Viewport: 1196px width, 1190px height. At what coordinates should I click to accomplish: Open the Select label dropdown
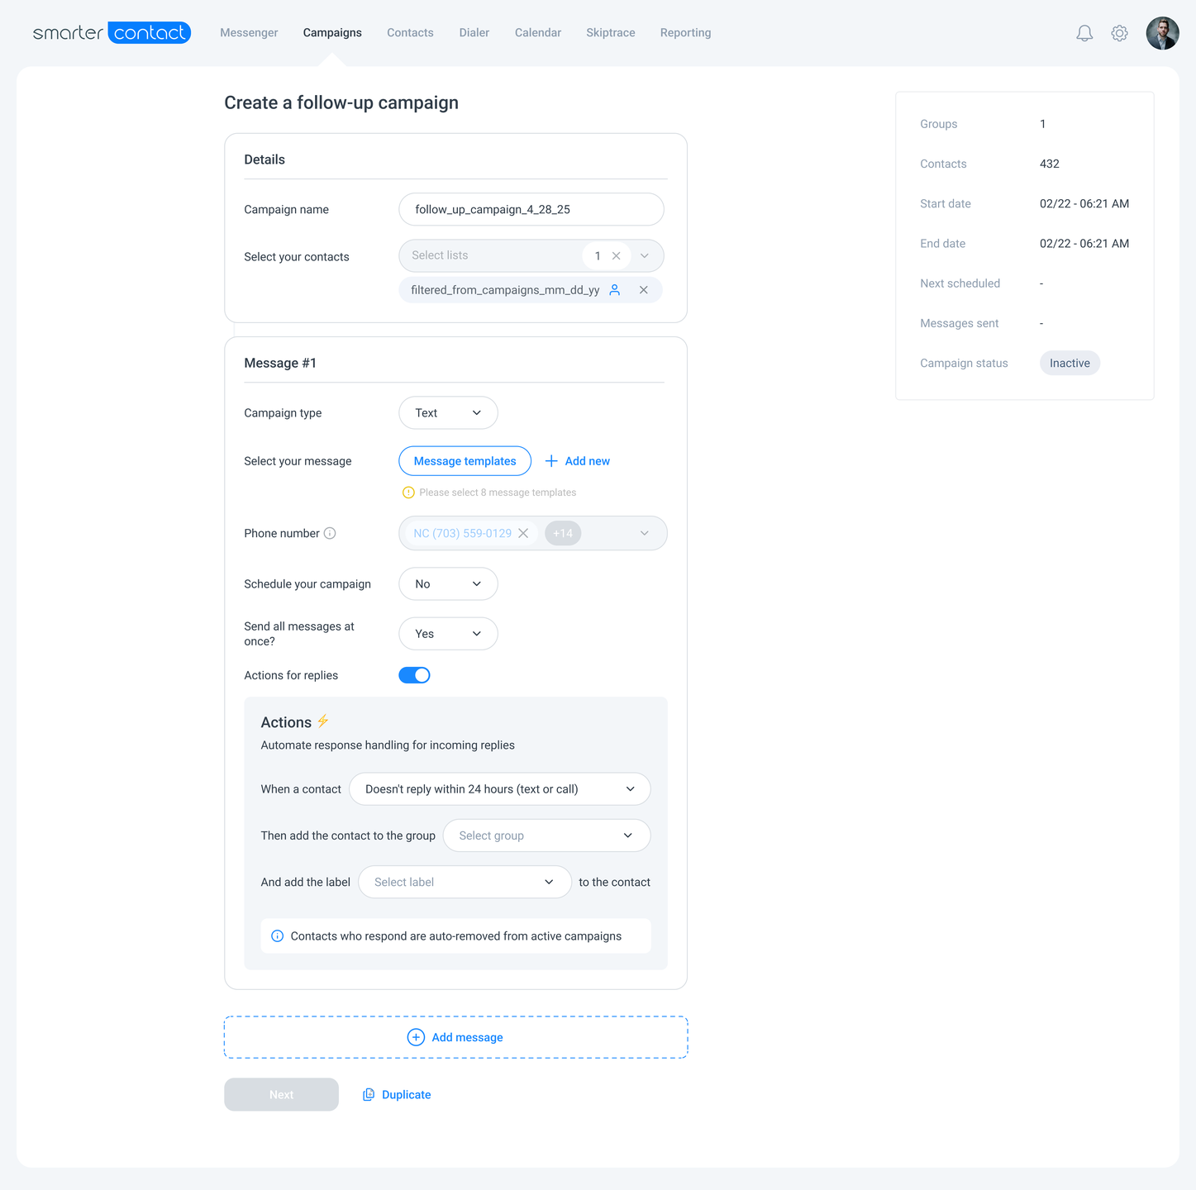tap(465, 882)
